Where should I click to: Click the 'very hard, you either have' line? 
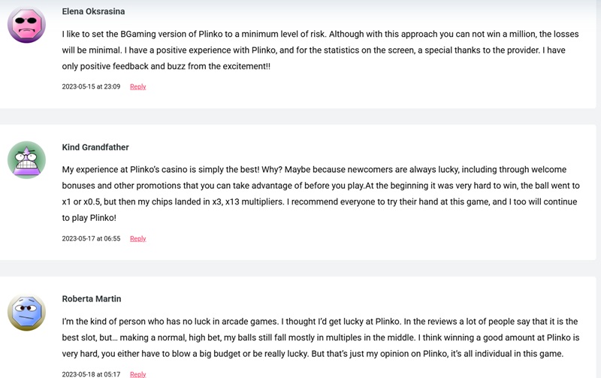click(313, 353)
